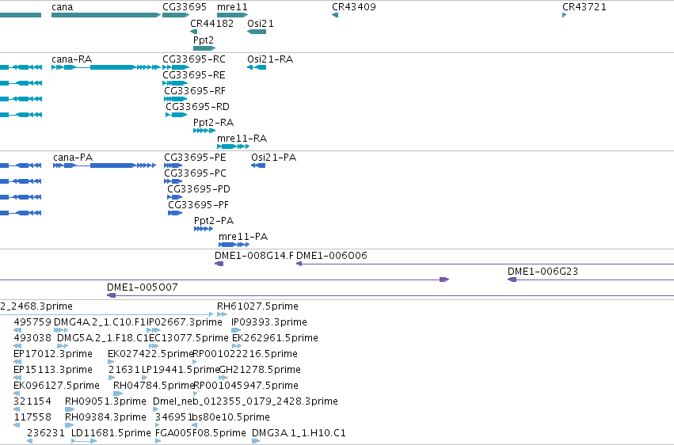Click the Osi21-RA transcript label
The image size is (674, 445).
click(270, 59)
